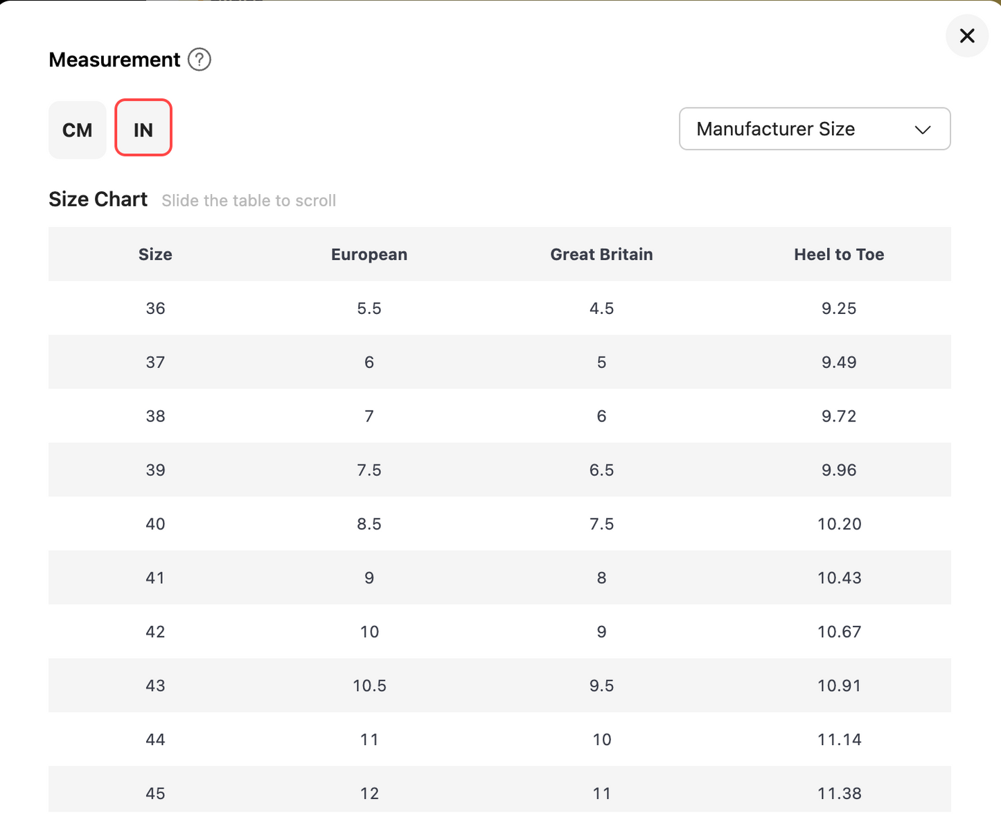The width and height of the screenshot is (1001, 822).
Task: Click the Size column header
Action: 155,254
